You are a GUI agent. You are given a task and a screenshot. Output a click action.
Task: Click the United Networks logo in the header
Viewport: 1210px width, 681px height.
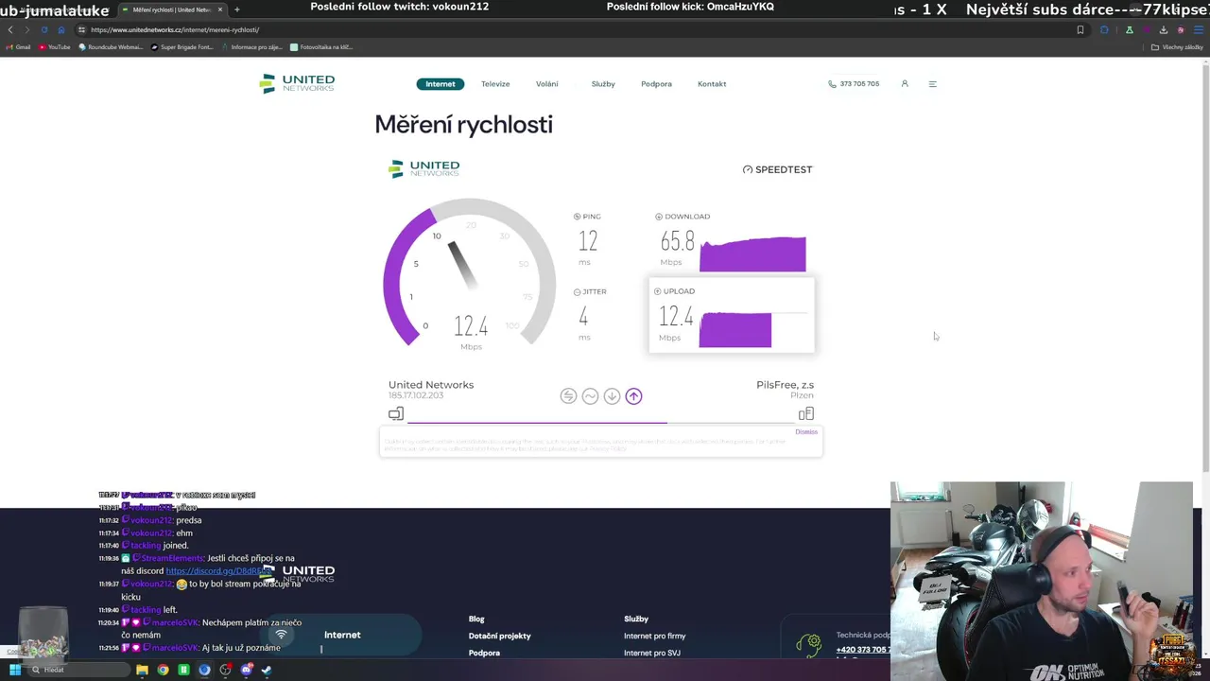[297, 83]
